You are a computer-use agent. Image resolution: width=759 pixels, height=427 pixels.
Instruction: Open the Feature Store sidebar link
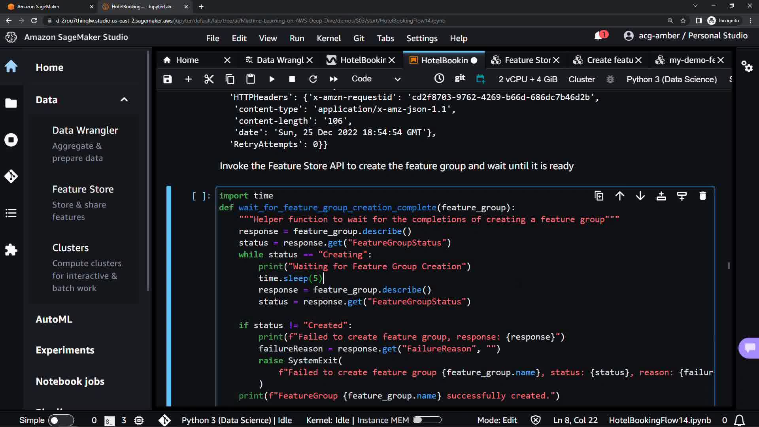pyautogui.click(x=83, y=189)
